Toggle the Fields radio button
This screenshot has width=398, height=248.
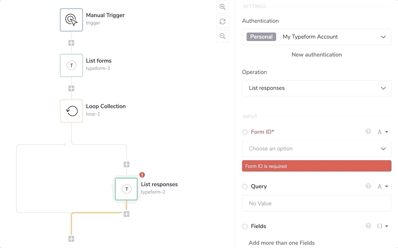point(245,226)
